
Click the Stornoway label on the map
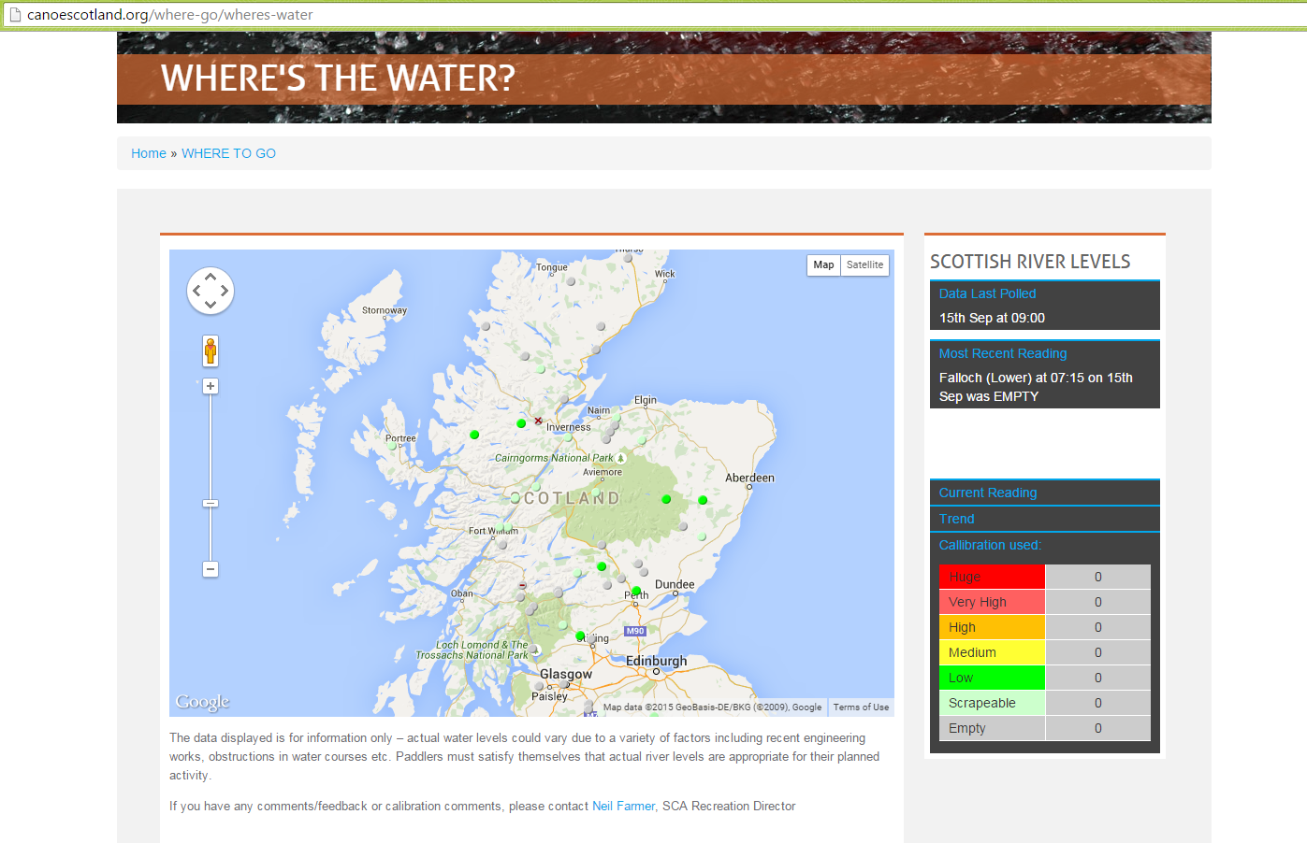[385, 310]
